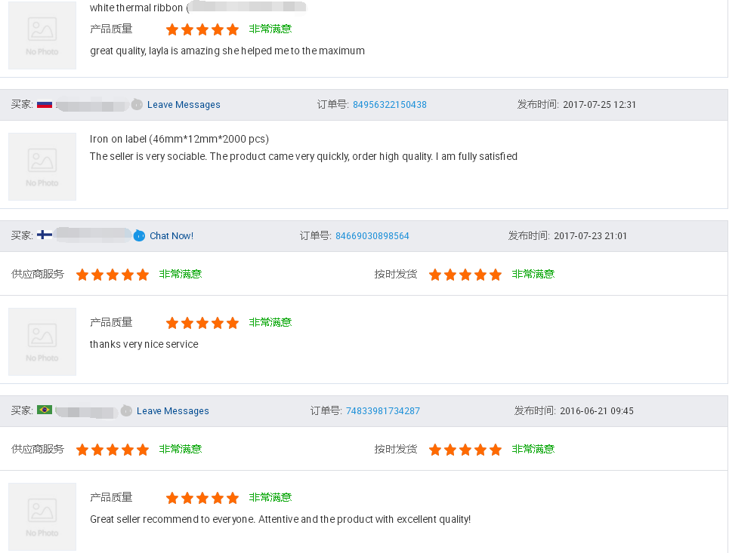Click gray message icon for Russian buyer
This screenshot has width=729, height=553.
(x=137, y=105)
